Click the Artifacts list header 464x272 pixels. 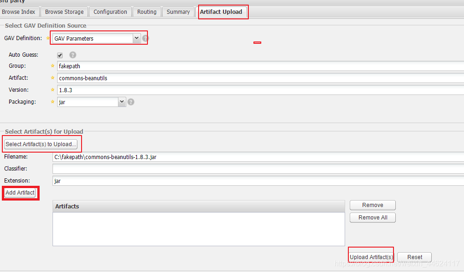[199, 206]
